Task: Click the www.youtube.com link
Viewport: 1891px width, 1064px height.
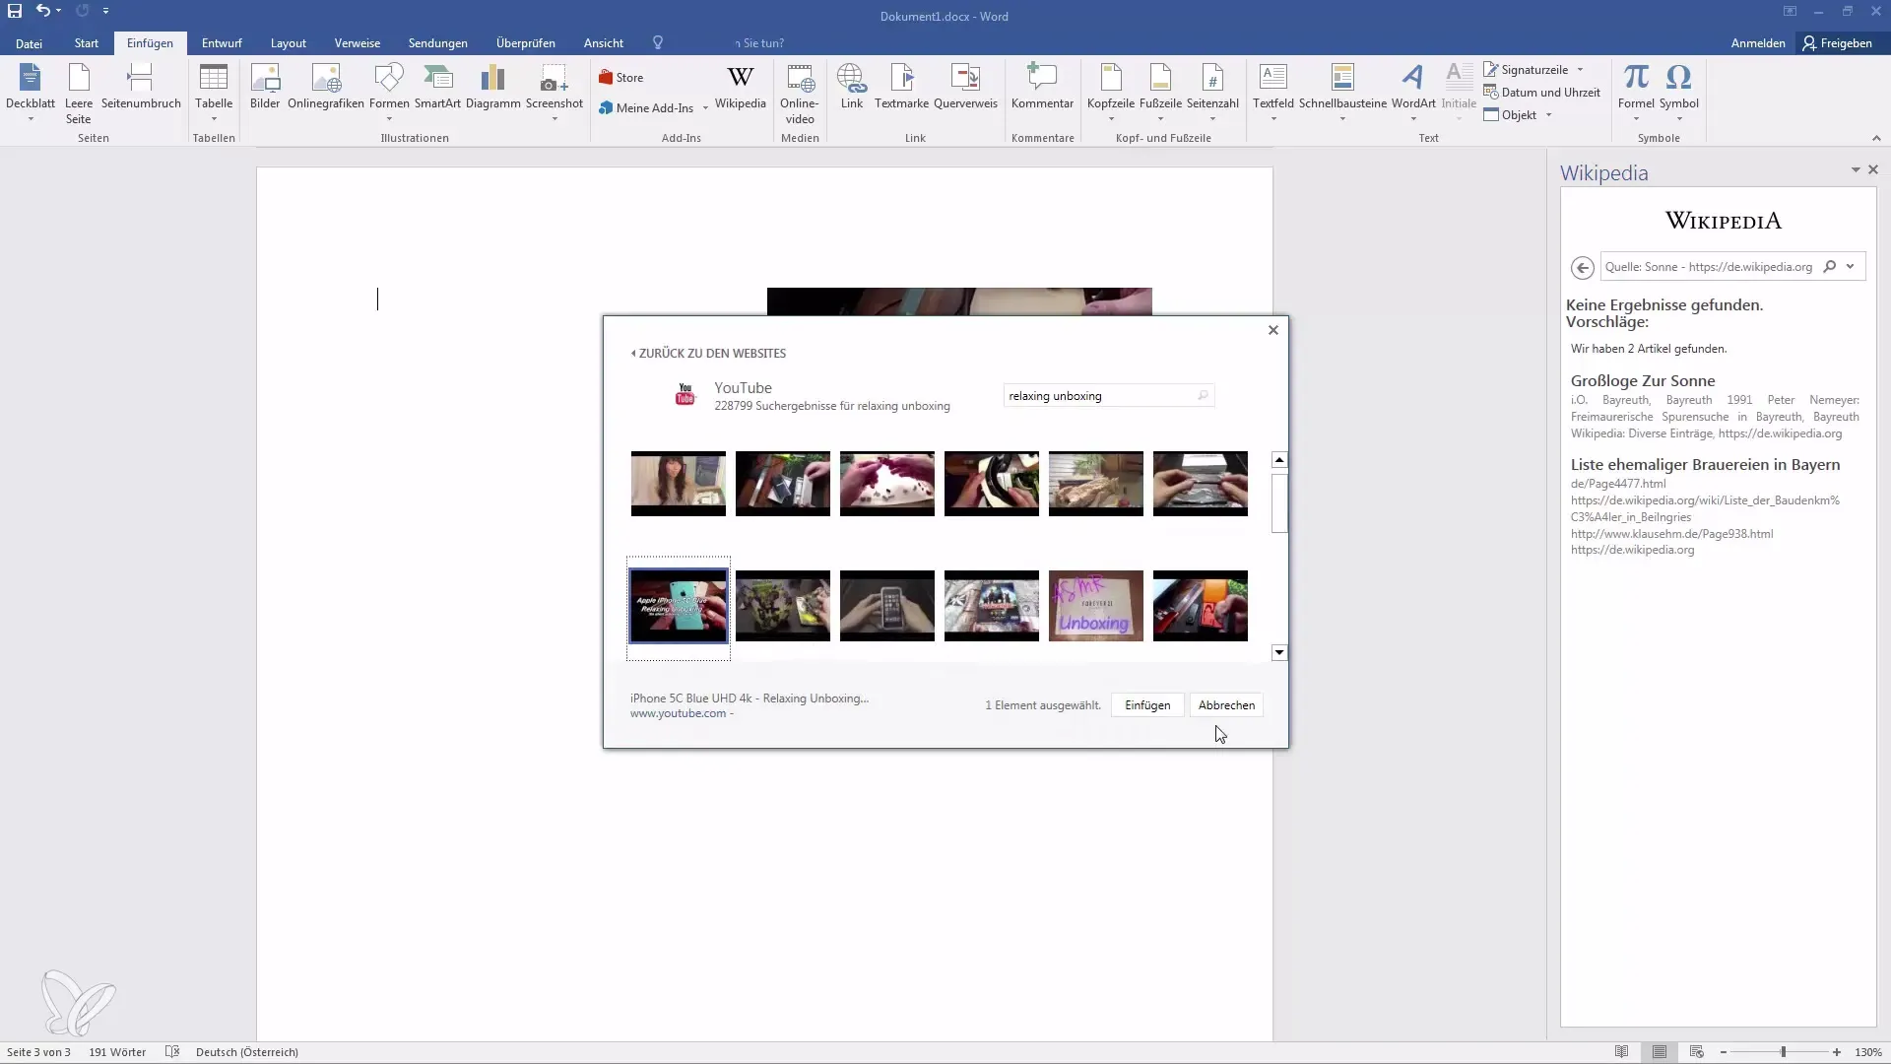Action: pos(678,713)
